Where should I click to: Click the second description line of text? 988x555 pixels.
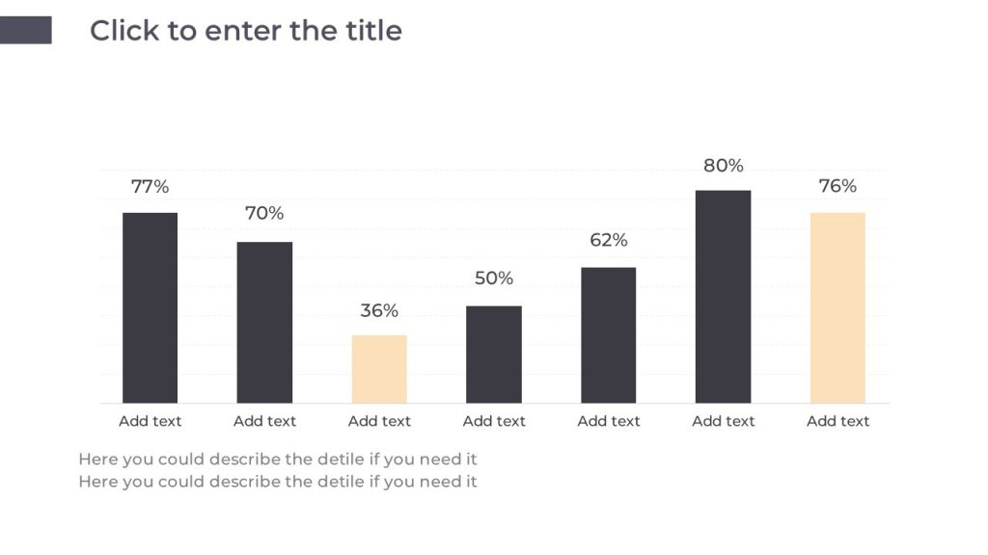[278, 482]
